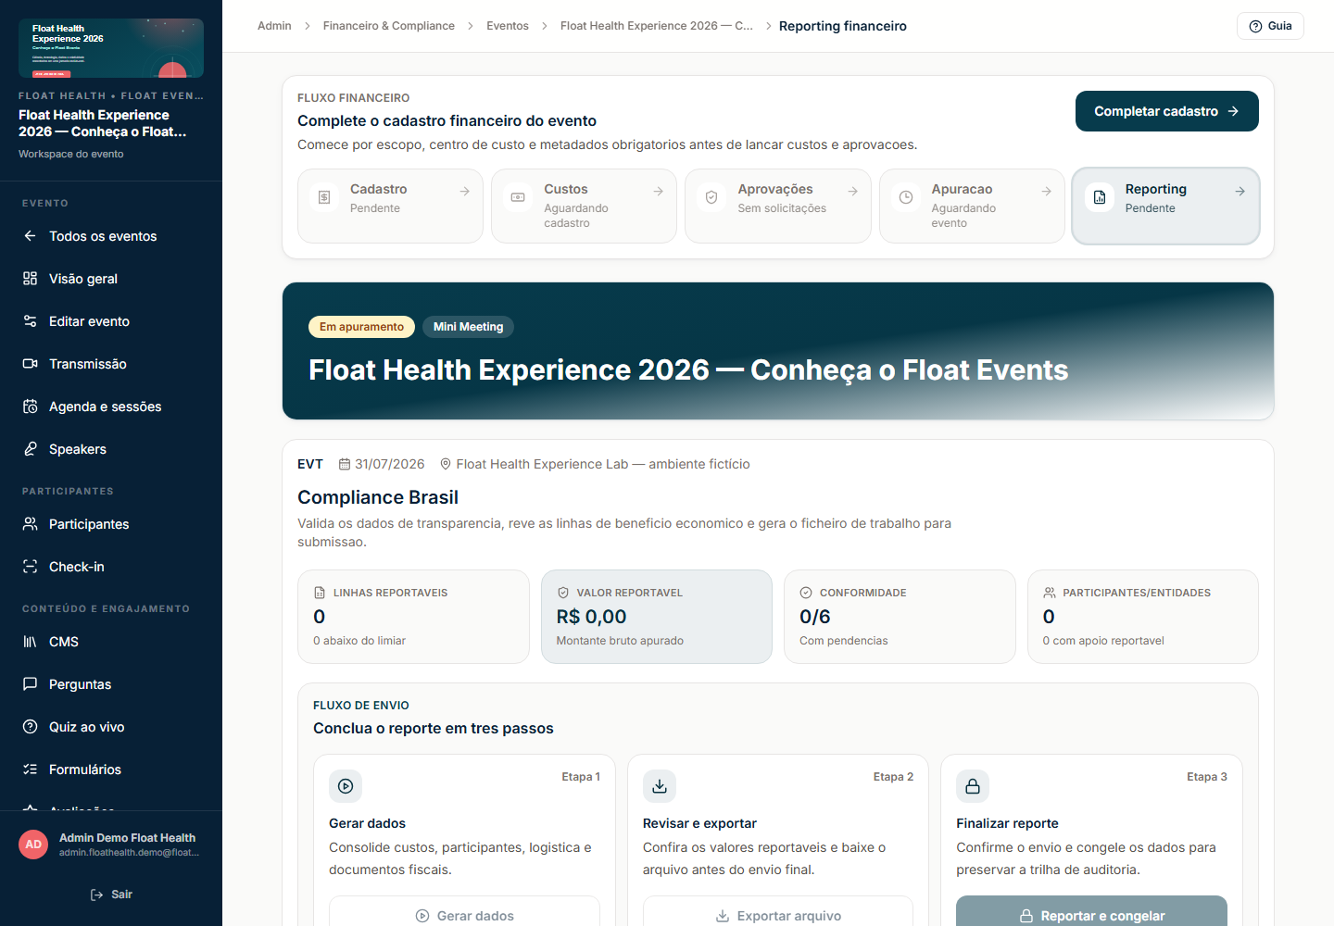This screenshot has height=926, width=1334.
Task: Click the Em apuramento status badge
Action: pyautogui.click(x=361, y=327)
